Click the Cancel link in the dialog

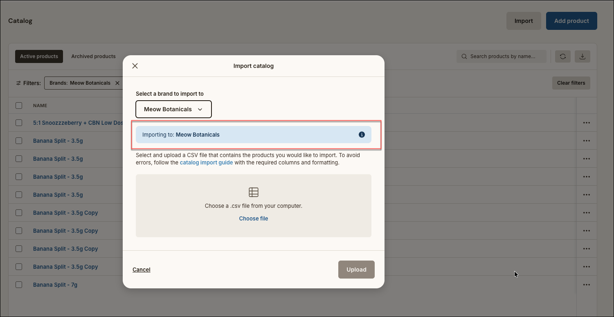tap(142, 270)
